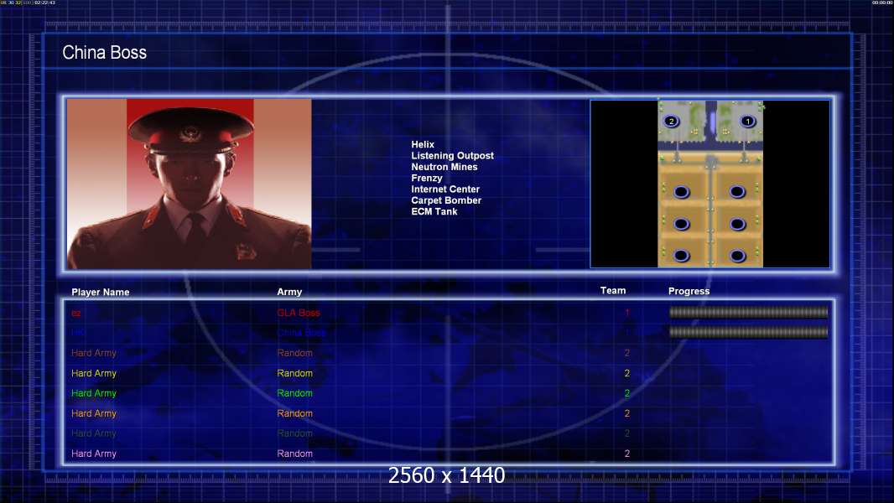The width and height of the screenshot is (894, 503).
Task: Click the pink team number 2
Action: tap(627, 454)
